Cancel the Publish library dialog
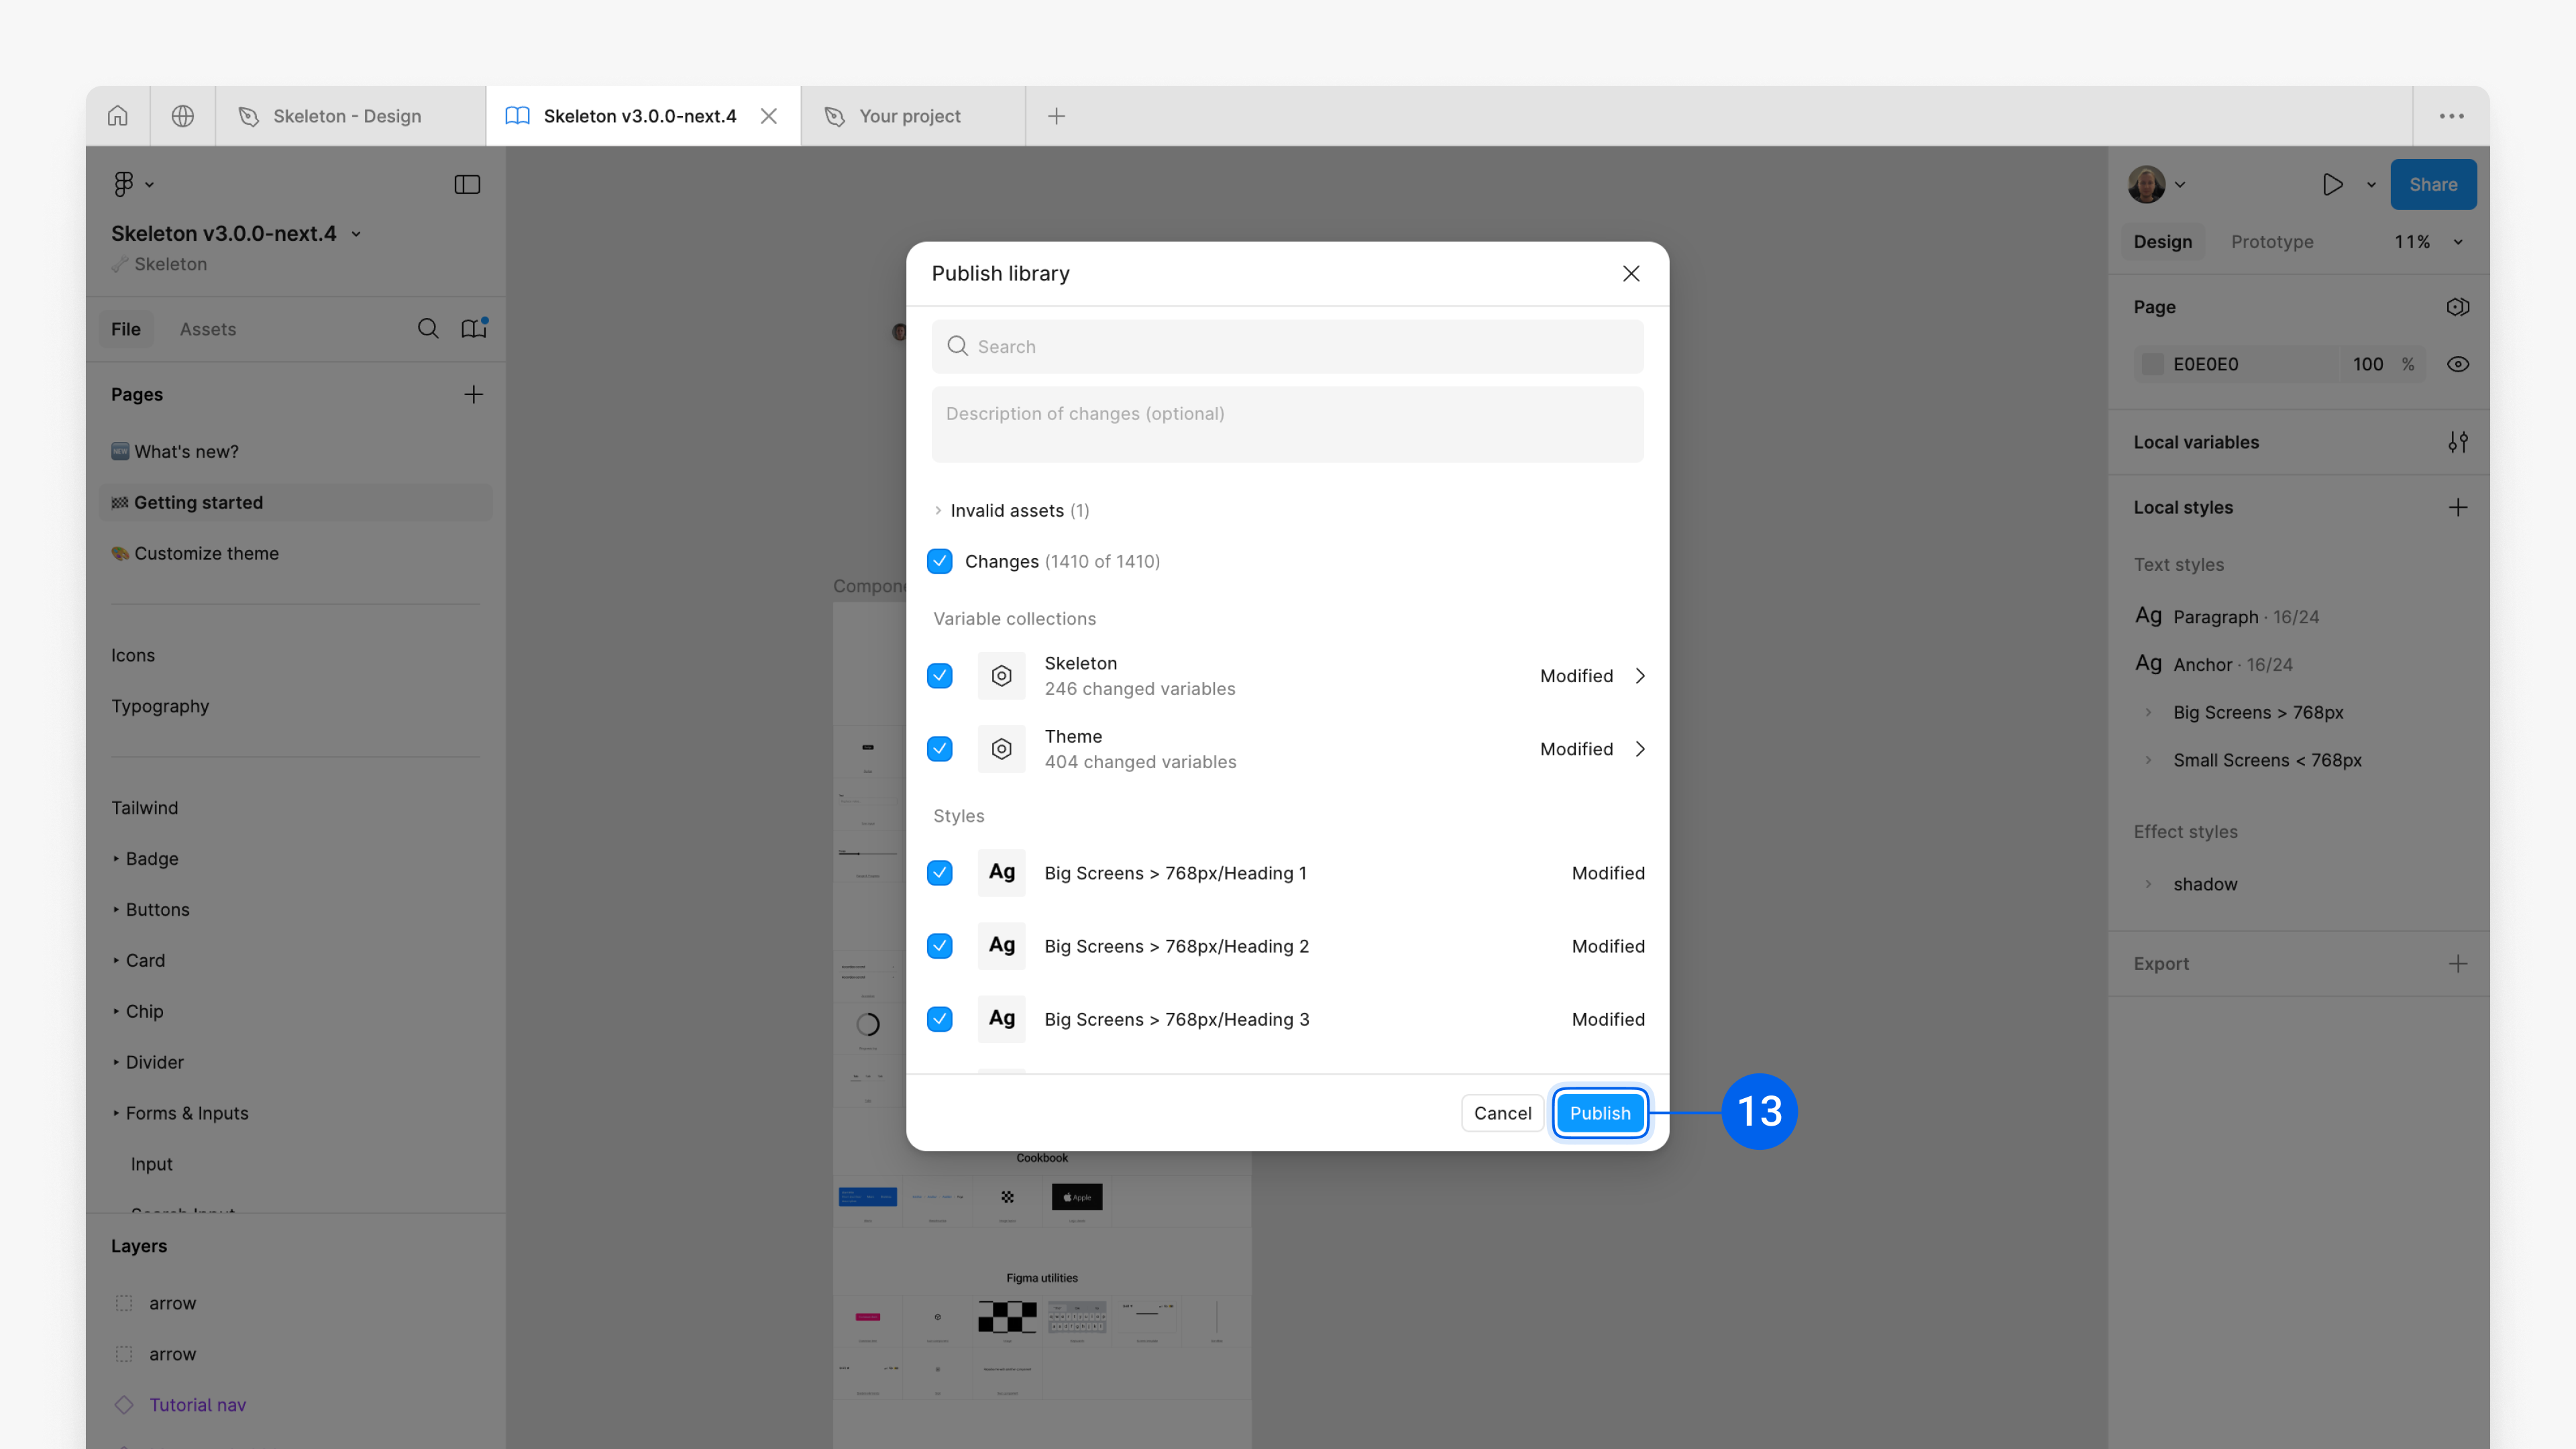 [1501, 1112]
